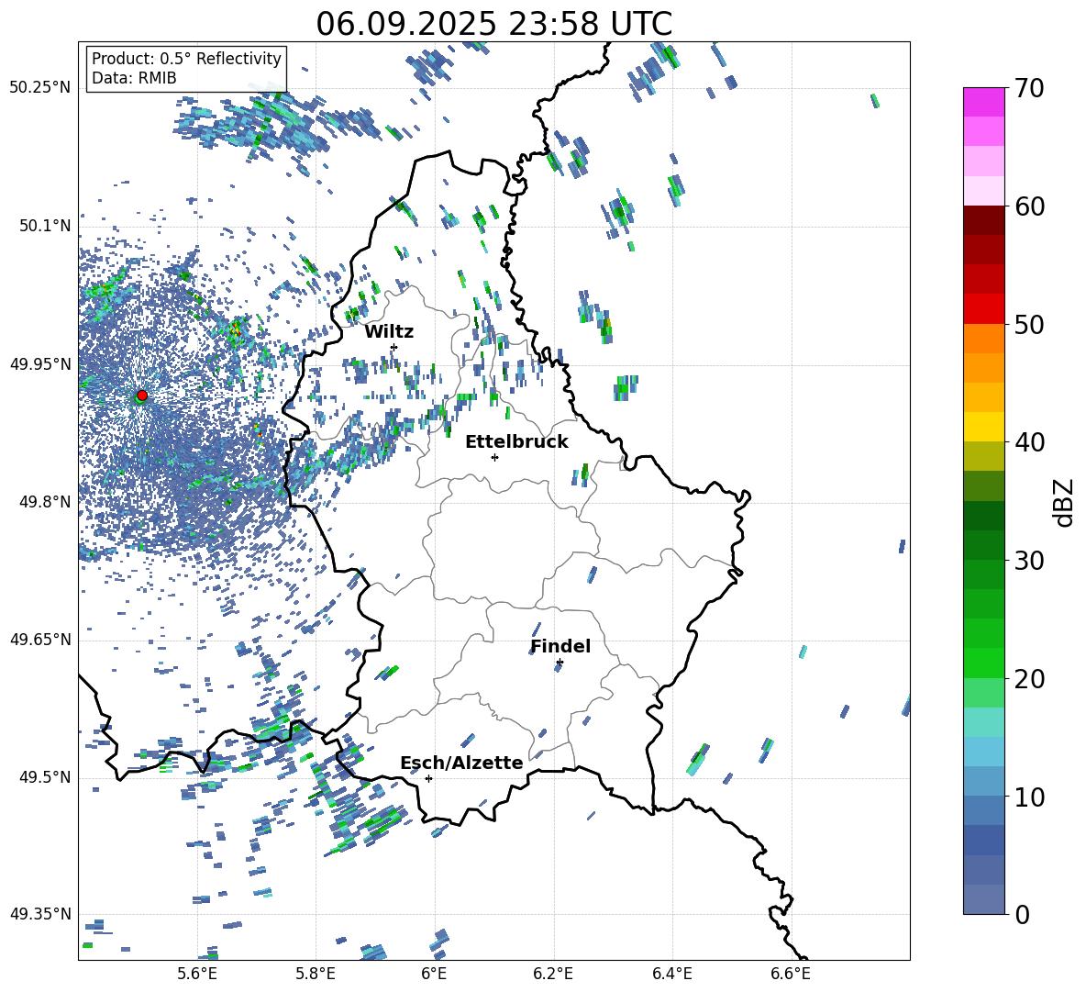Click the colorbar tick label 70

[x=1030, y=88]
